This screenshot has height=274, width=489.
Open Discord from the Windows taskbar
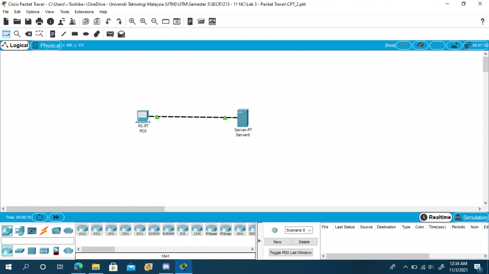pyautogui.click(x=166, y=267)
